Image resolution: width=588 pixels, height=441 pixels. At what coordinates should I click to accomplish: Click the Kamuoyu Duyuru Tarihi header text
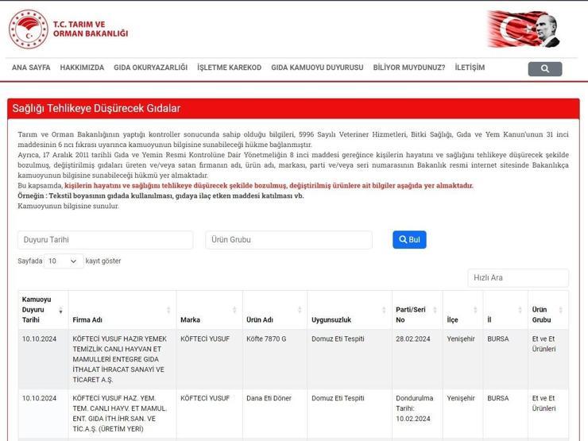tap(37, 310)
